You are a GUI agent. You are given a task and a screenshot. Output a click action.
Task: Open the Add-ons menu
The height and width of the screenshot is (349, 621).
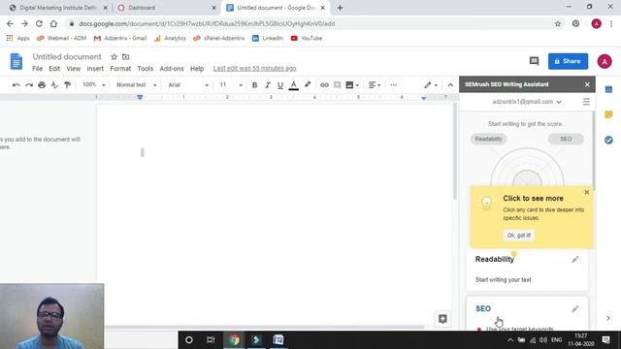[x=172, y=69]
